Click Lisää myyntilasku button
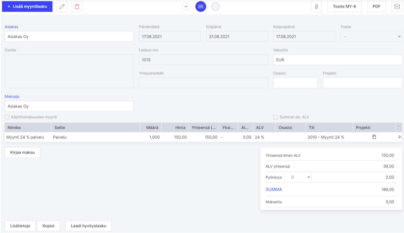This screenshot has height=233, width=404. (x=27, y=7)
